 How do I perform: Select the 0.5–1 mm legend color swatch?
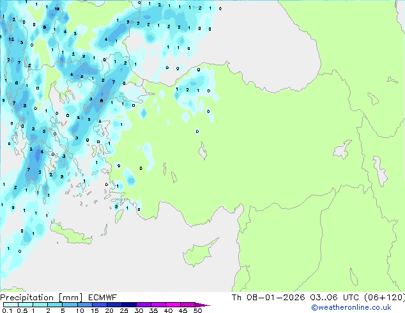pos(26,305)
